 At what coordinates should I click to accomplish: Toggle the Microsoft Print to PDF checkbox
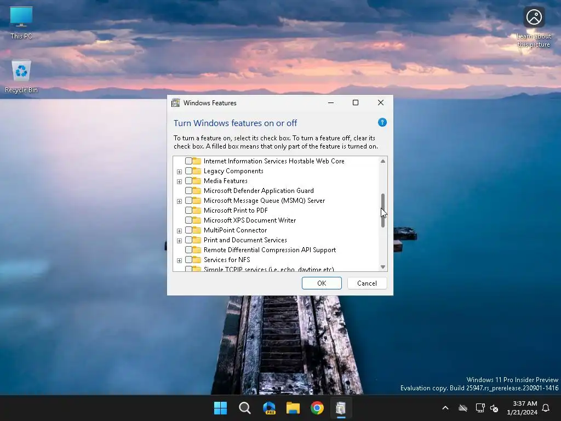click(x=188, y=210)
